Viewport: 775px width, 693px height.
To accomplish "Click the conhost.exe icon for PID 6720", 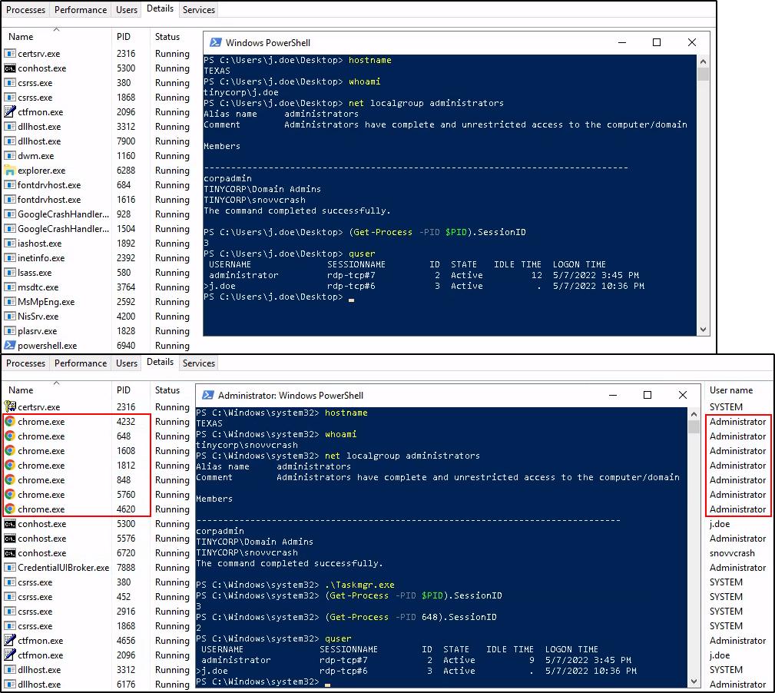I will (x=10, y=553).
